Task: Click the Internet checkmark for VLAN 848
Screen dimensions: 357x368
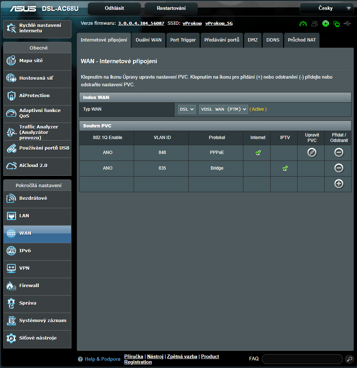Action: coord(258,153)
